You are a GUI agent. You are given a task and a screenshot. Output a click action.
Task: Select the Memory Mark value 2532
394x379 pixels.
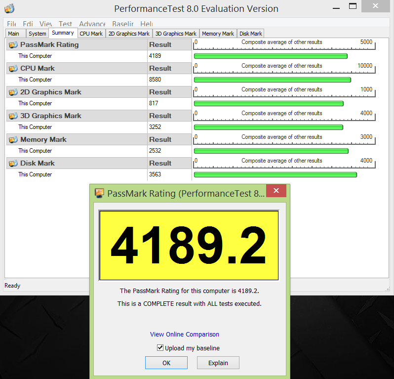click(155, 151)
